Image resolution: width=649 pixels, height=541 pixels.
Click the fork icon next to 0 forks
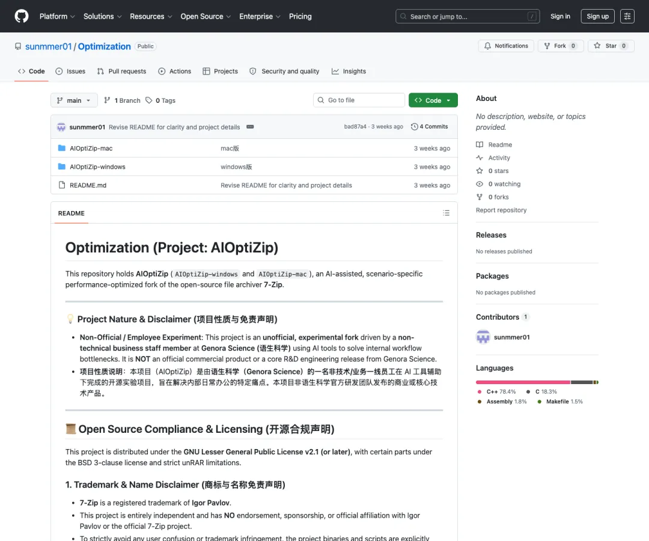(480, 197)
